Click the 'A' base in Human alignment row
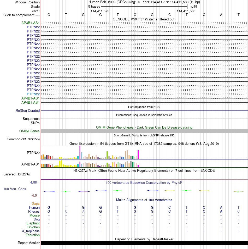The image size is (248, 249). (221, 208)
